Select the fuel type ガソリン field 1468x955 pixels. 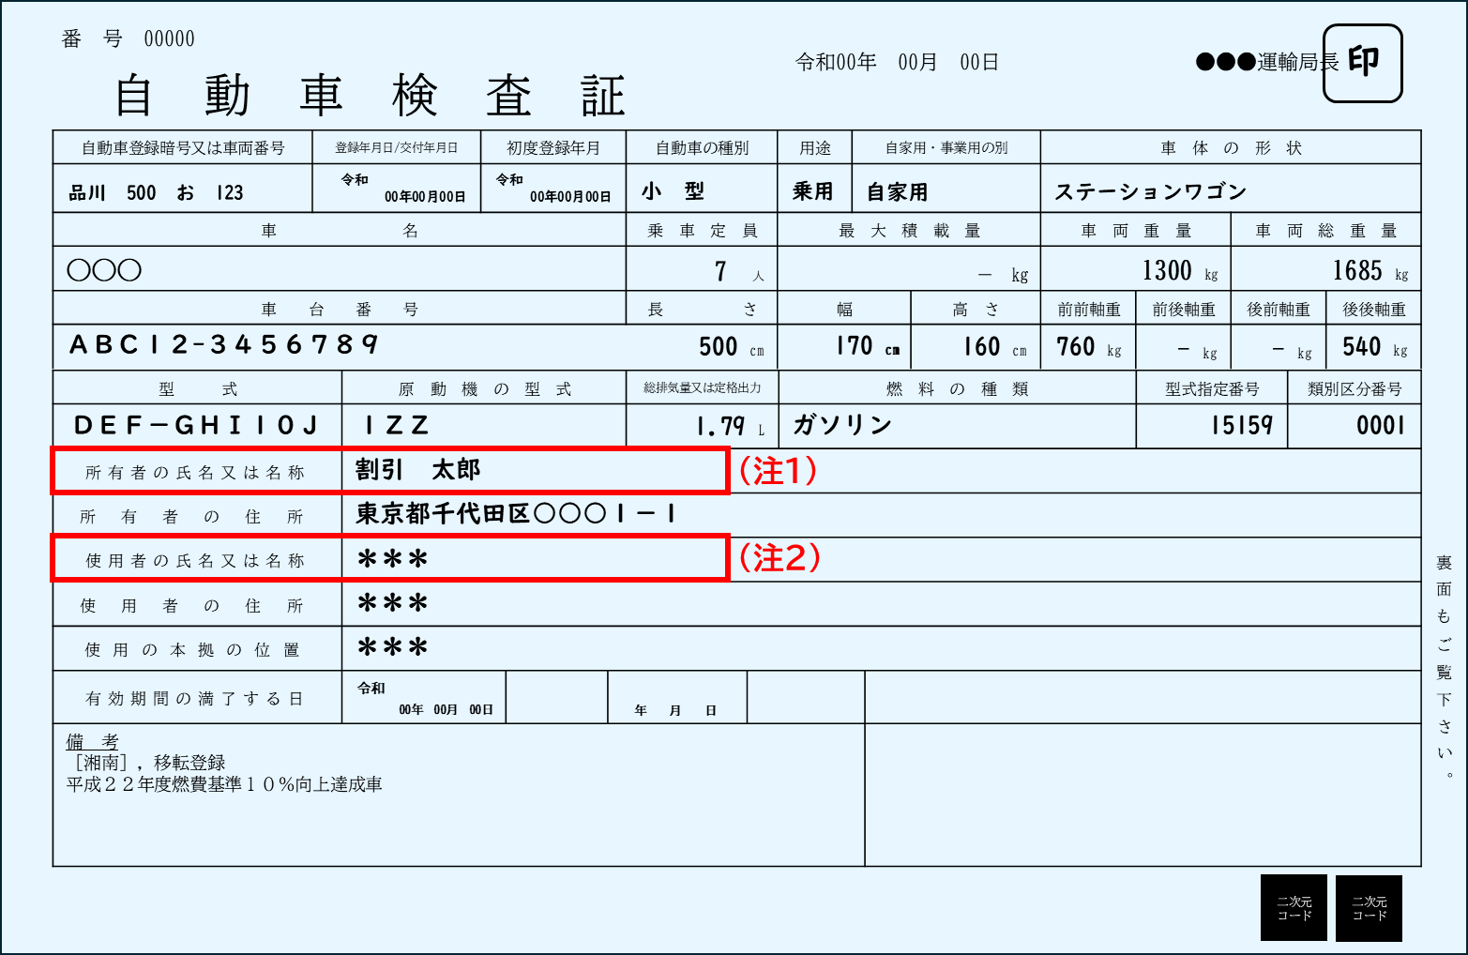point(841,426)
